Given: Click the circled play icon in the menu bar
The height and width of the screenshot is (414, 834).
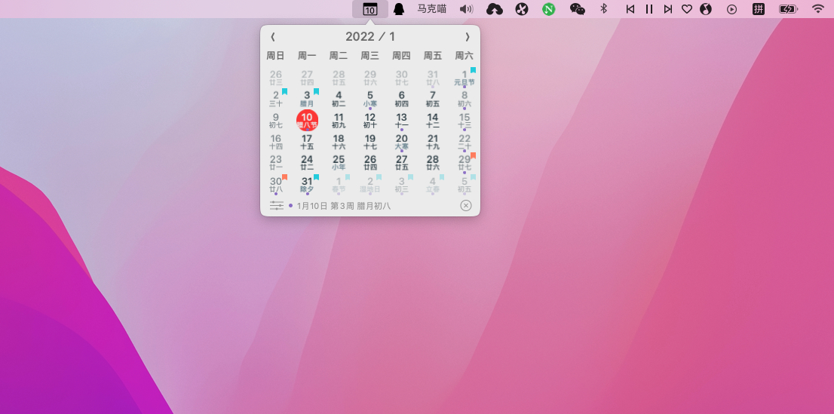Looking at the screenshot, I should click(x=732, y=9).
